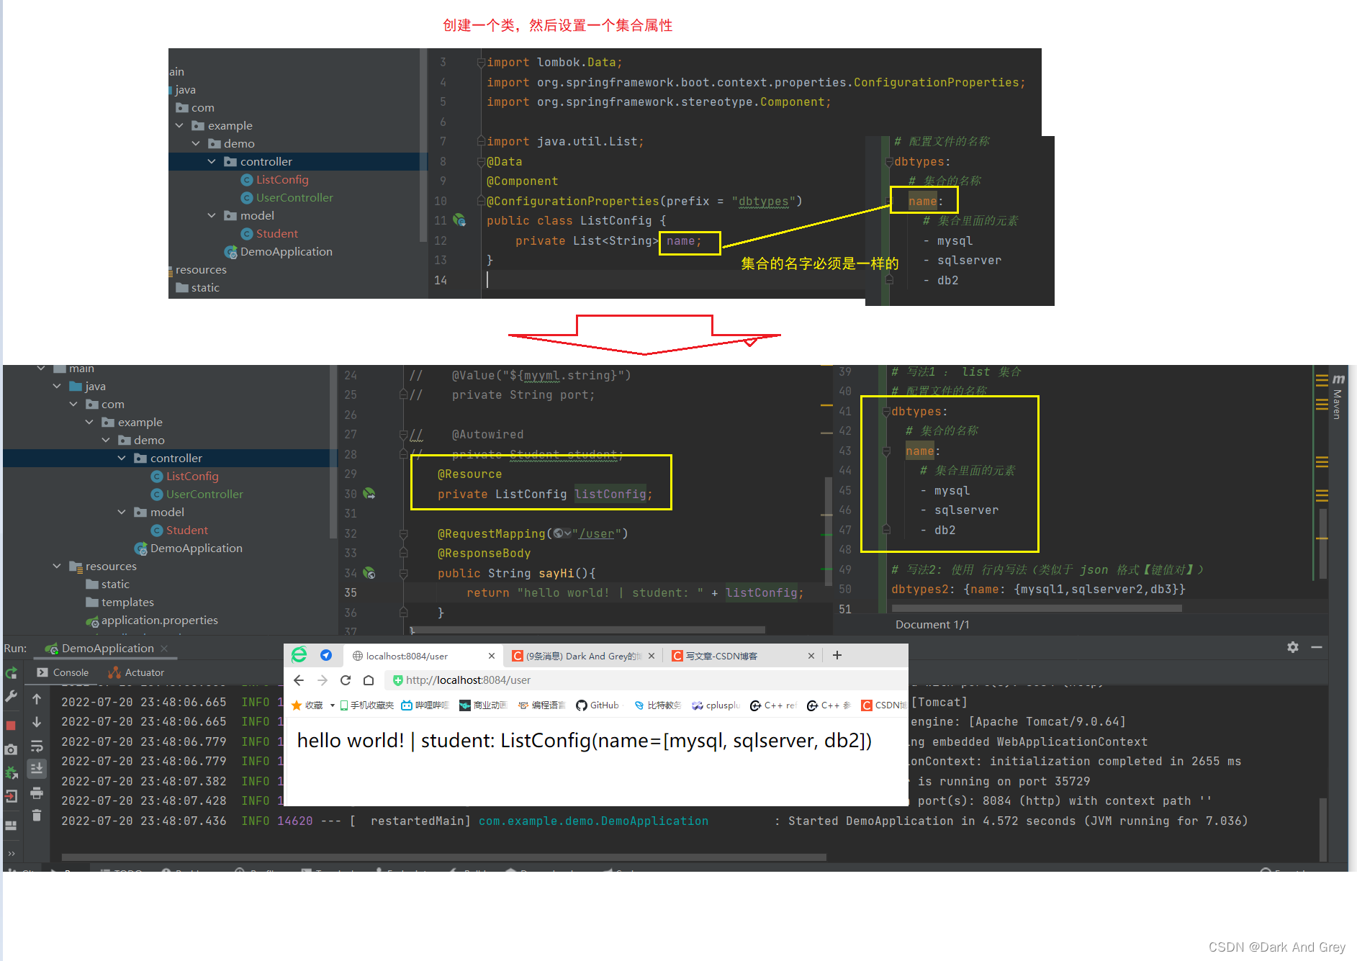
Task: Open the cplusplus bookmark
Action: coord(716,705)
